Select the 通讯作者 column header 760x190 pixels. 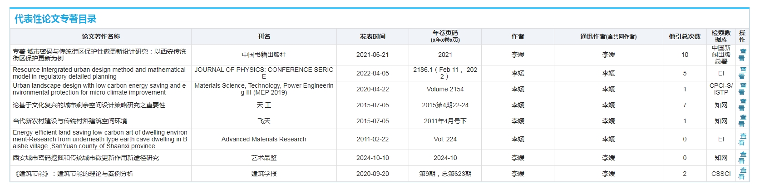(608, 36)
